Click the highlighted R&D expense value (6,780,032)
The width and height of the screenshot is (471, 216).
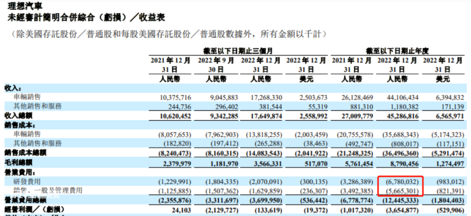400,182
